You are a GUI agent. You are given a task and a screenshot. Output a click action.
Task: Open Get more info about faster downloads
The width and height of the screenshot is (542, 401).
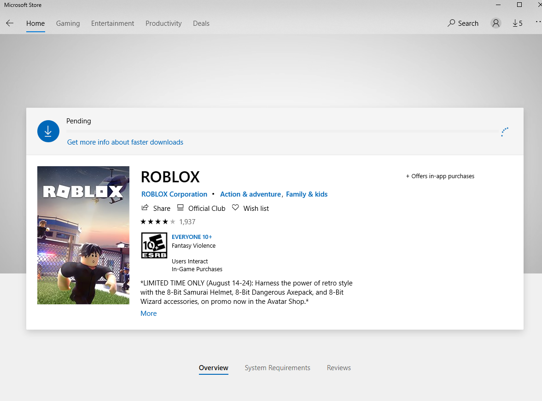(125, 142)
